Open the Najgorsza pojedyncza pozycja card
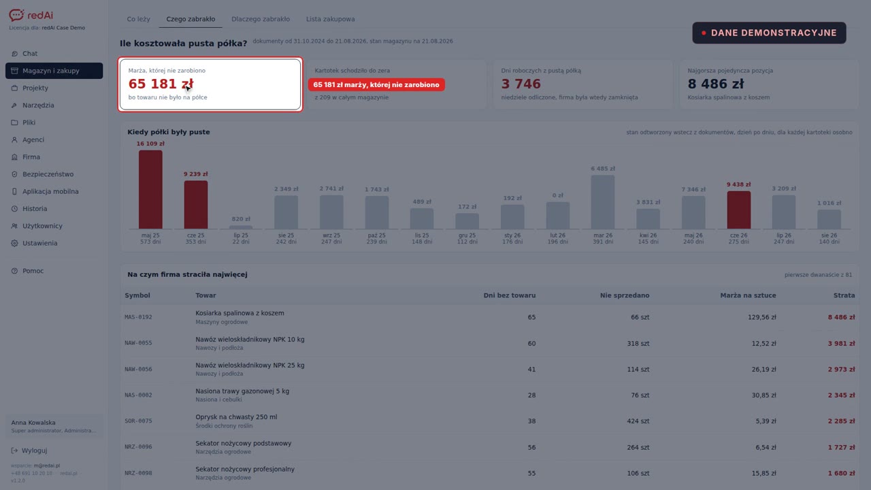 pos(769,84)
